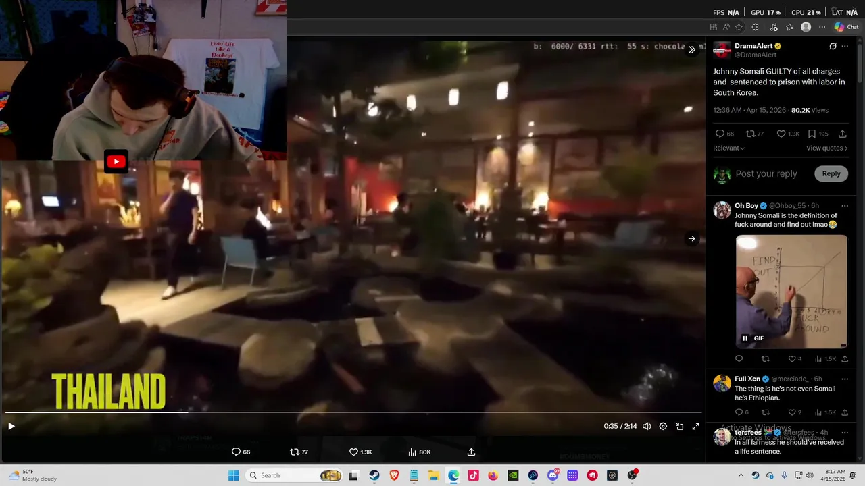
Task: Open browser Favorites list icon
Action: (x=789, y=27)
